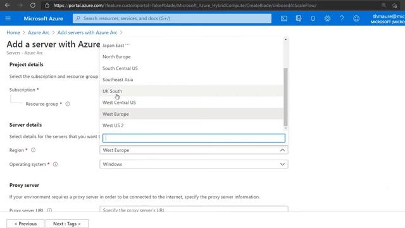405x228 pixels.
Task: Click the Subscription label
Action: point(22,90)
